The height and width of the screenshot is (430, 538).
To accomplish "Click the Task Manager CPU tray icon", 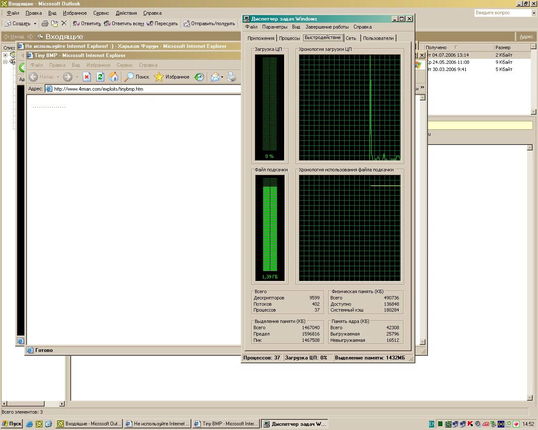I will [440, 424].
